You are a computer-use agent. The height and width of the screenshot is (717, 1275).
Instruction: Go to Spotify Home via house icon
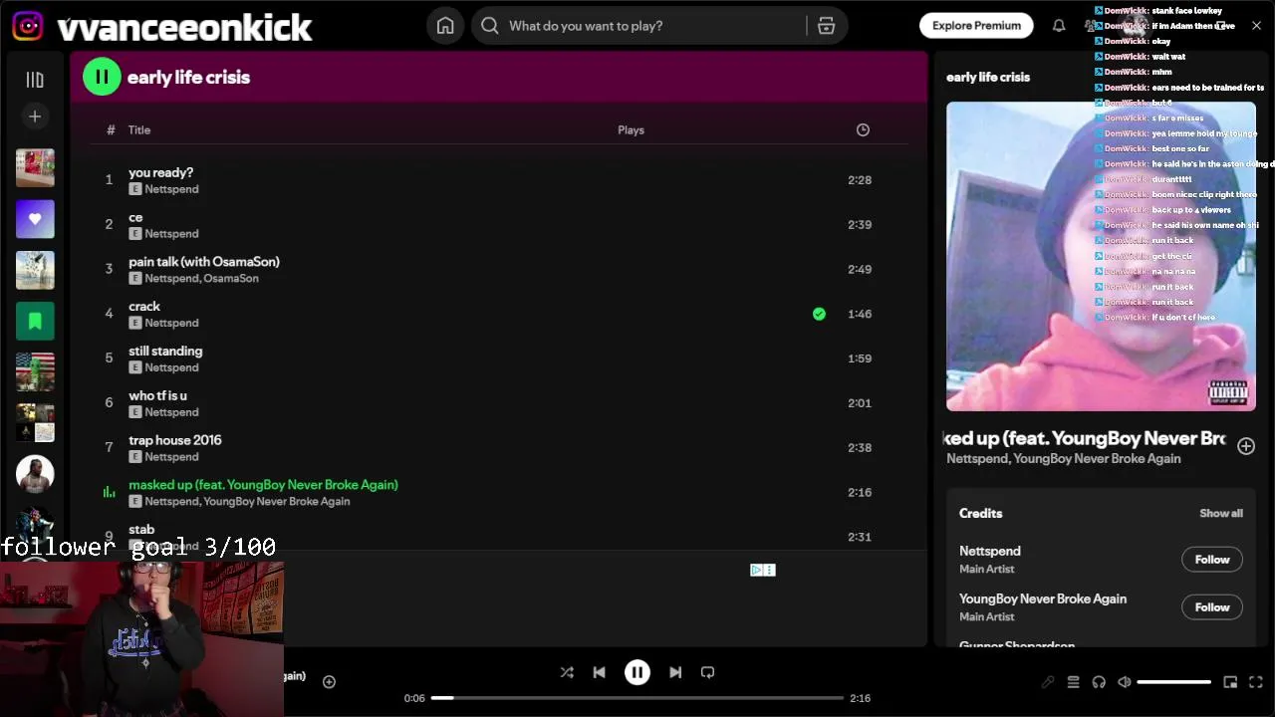pos(445,26)
